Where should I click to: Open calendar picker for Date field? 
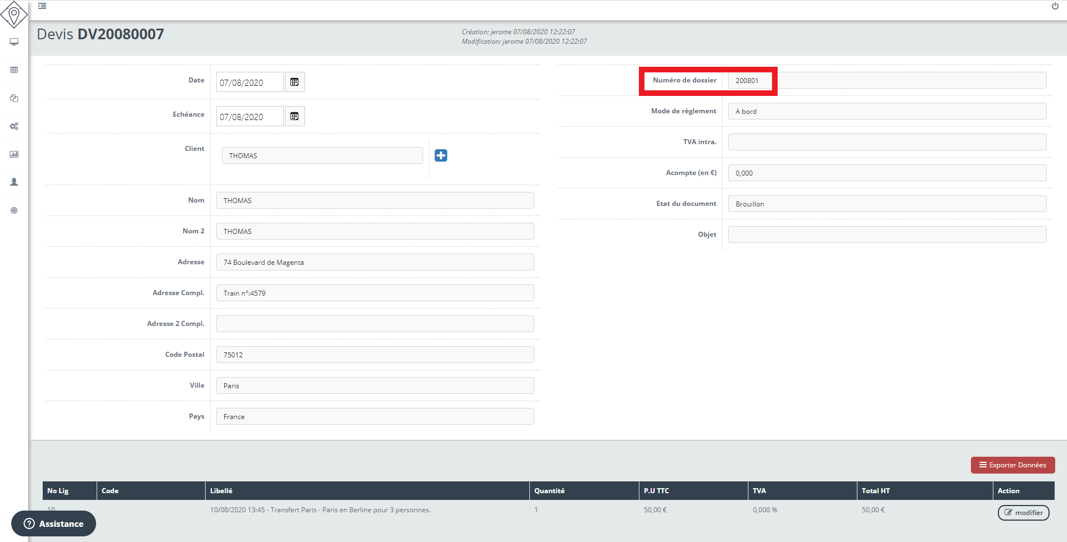[x=294, y=82]
